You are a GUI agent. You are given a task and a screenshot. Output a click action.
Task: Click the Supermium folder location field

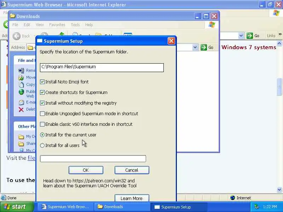tap(102, 67)
